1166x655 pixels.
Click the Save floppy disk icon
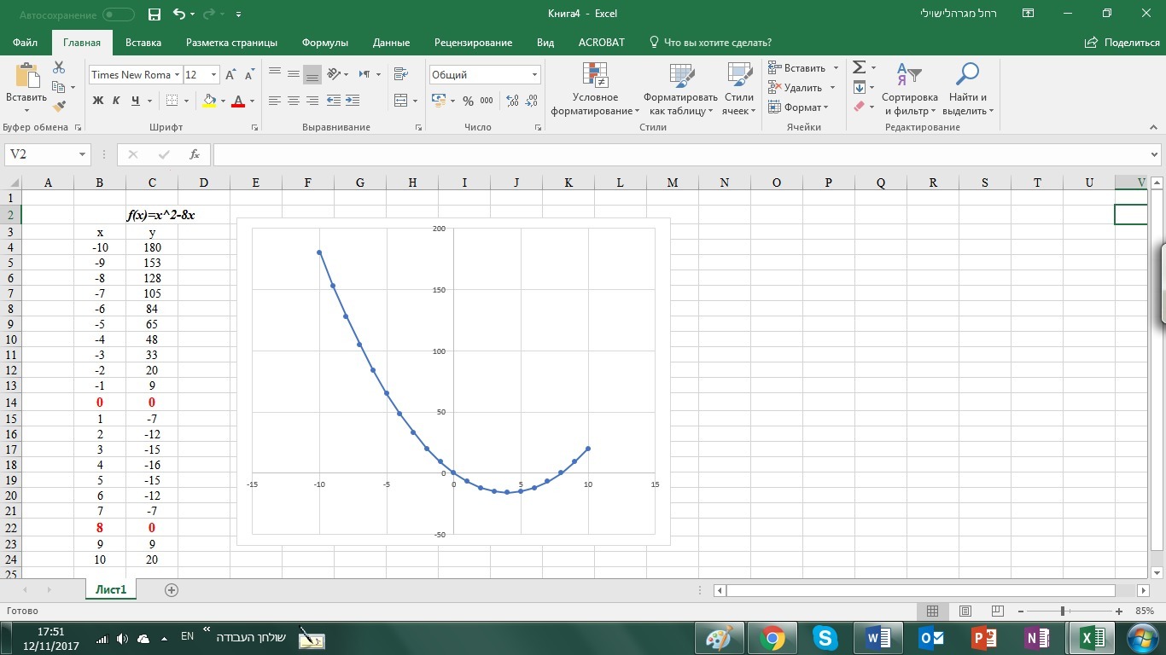pos(154,14)
